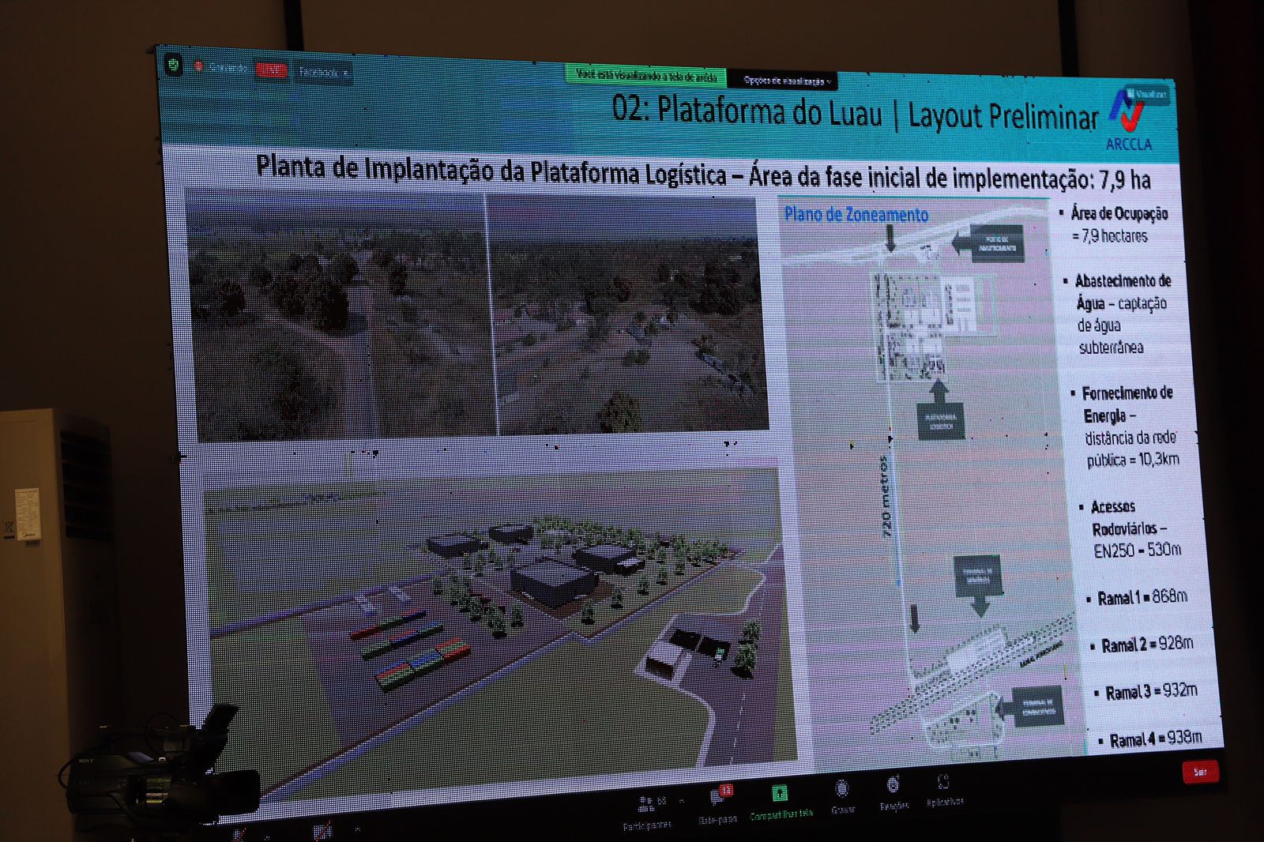
Task: Click the Plano de Zoneamento heading
Action: [x=856, y=215]
